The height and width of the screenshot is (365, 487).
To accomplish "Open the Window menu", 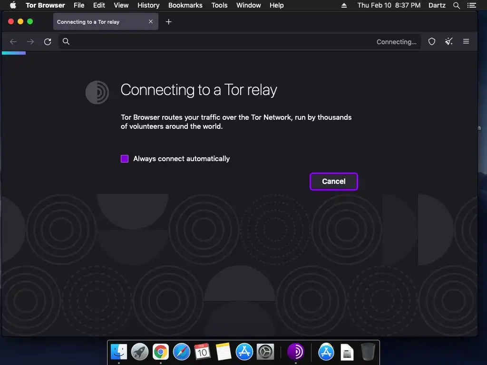I will 248,5.
